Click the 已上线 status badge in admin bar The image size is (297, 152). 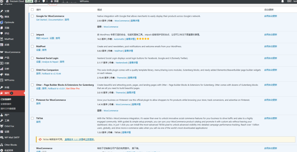[29, 1]
